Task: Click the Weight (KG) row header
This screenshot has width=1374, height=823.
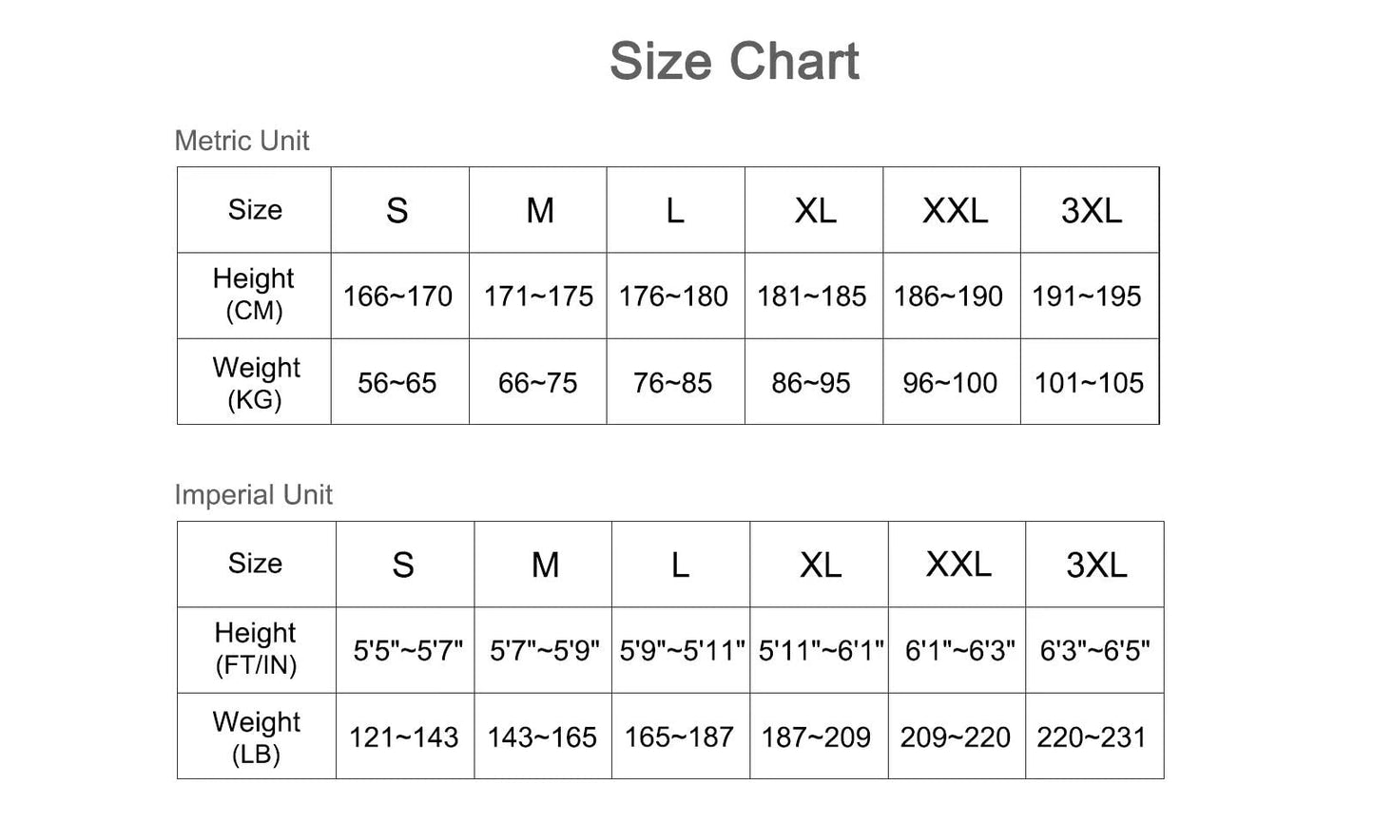Action: [255, 382]
